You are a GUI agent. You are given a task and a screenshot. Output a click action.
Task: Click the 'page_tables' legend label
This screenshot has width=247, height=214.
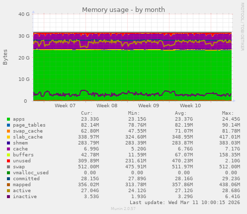29,125
